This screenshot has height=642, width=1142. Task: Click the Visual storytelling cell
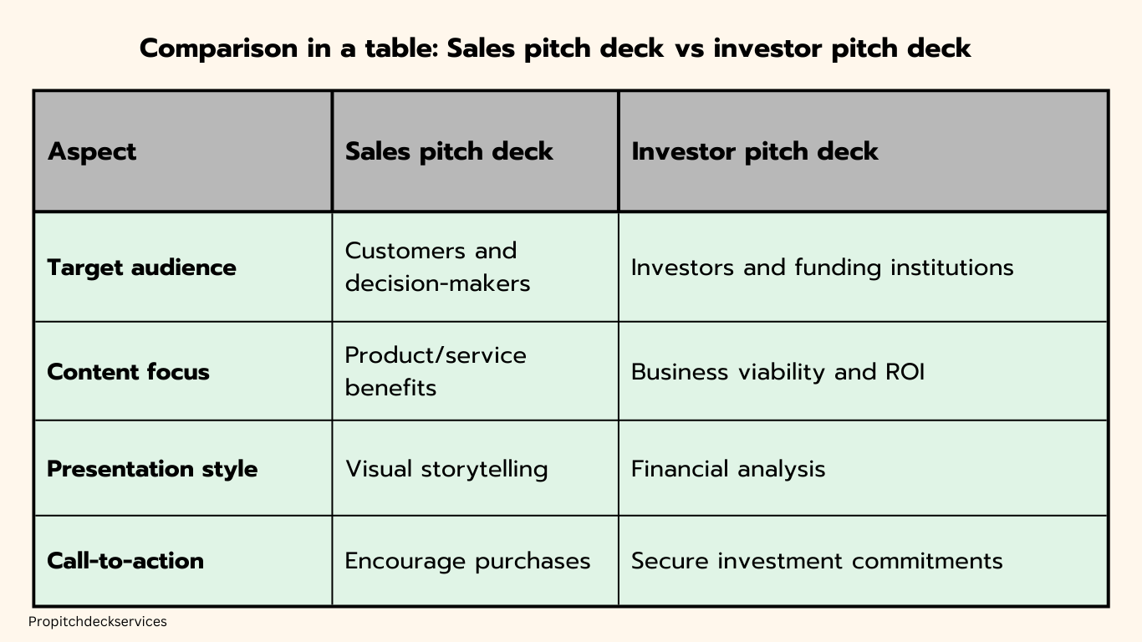446,468
